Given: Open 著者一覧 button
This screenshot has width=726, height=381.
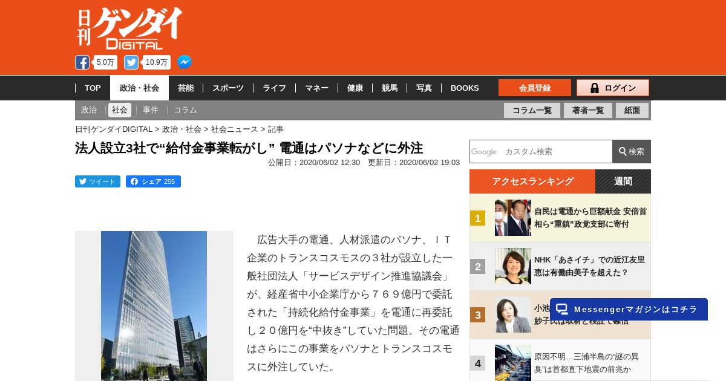Looking at the screenshot, I should click(588, 110).
